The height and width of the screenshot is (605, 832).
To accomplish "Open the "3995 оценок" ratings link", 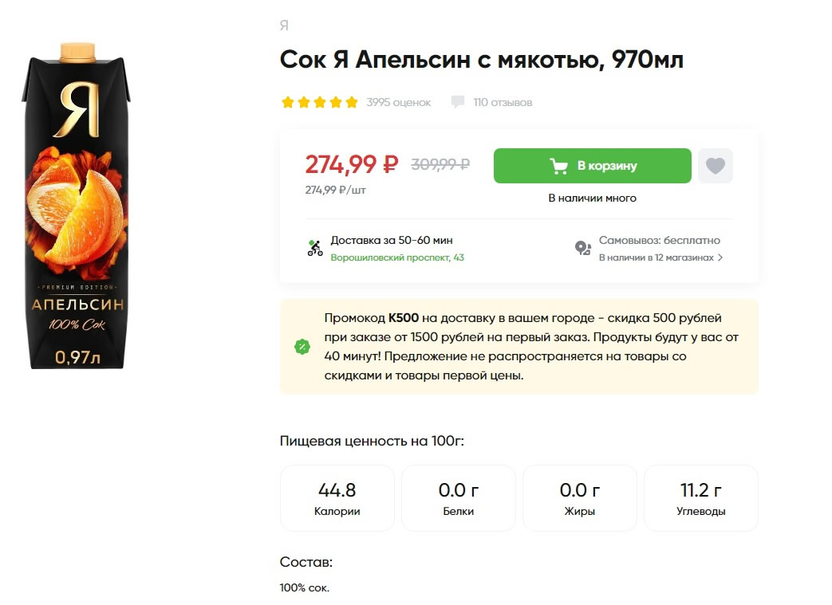I will [x=399, y=102].
